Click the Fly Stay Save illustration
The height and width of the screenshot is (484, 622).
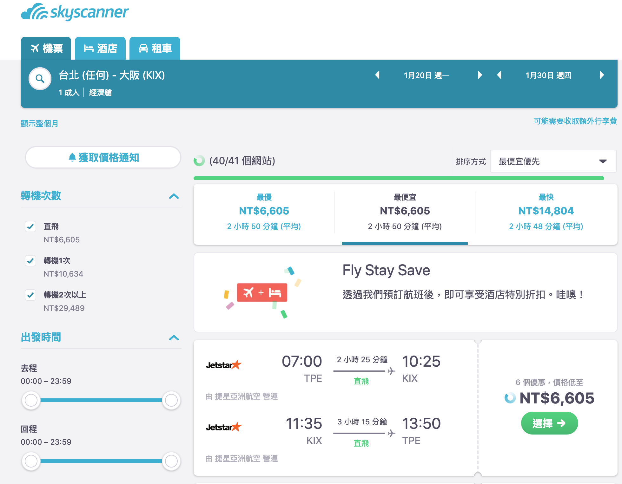pos(262,292)
